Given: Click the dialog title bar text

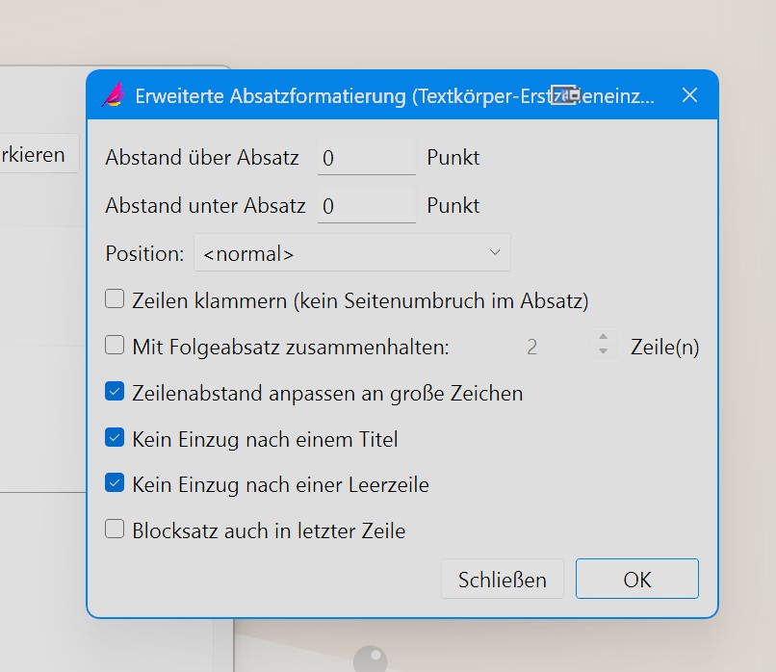Looking at the screenshot, I should pyautogui.click(x=395, y=95).
